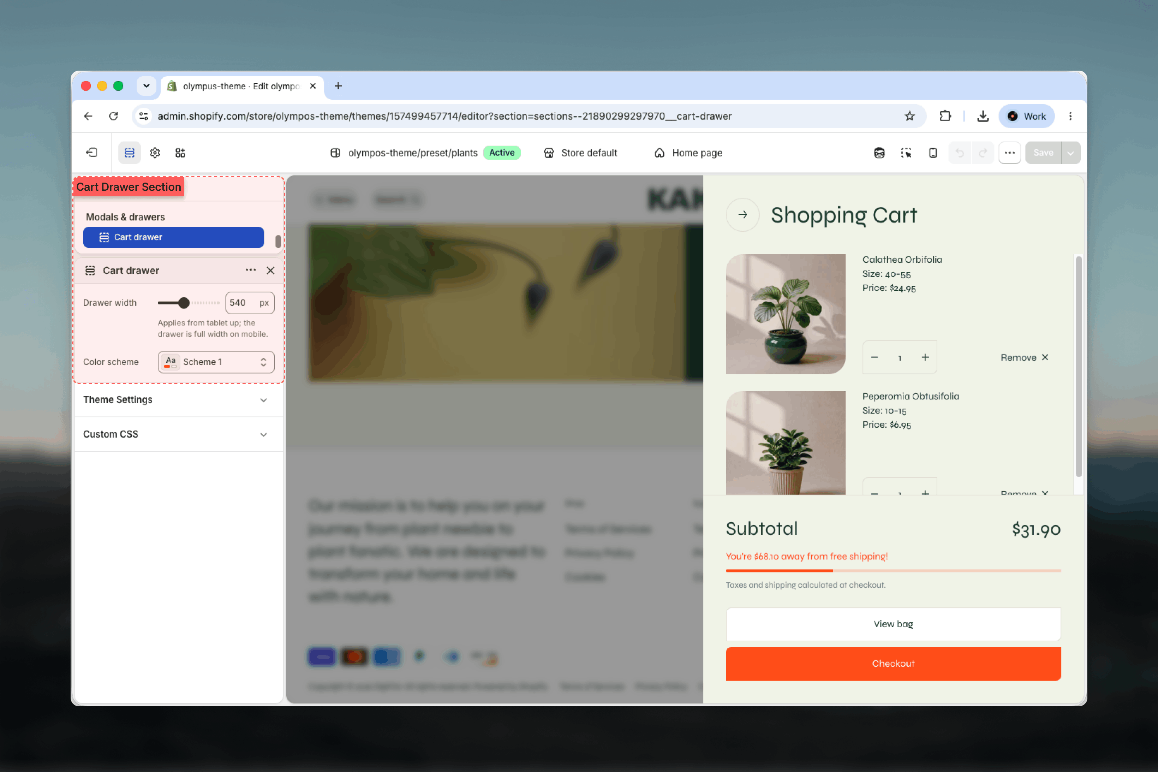Open the app embeds icon
Image resolution: width=1158 pixels, height=772 pixels.
(180, 153)
